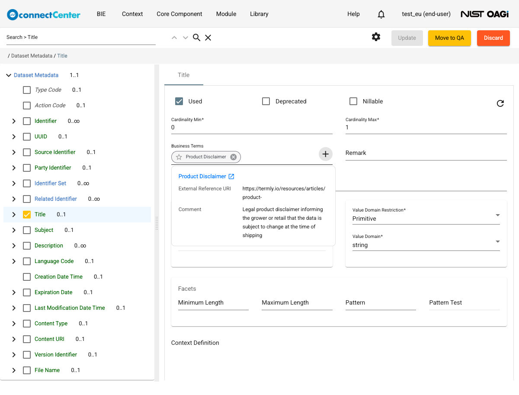The width and height of the screenshot is (519, 395).
Task: Click the reset refresh icon
Action: (x=500, y=103)
